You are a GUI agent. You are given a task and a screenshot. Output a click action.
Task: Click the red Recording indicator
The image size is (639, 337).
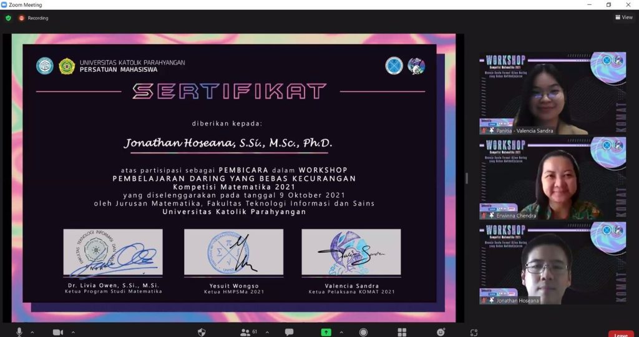tap(34, 18)
